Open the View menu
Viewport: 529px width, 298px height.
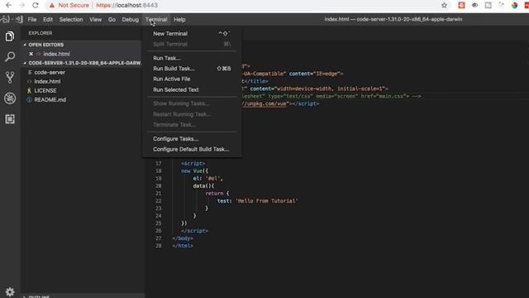(96, 20)
